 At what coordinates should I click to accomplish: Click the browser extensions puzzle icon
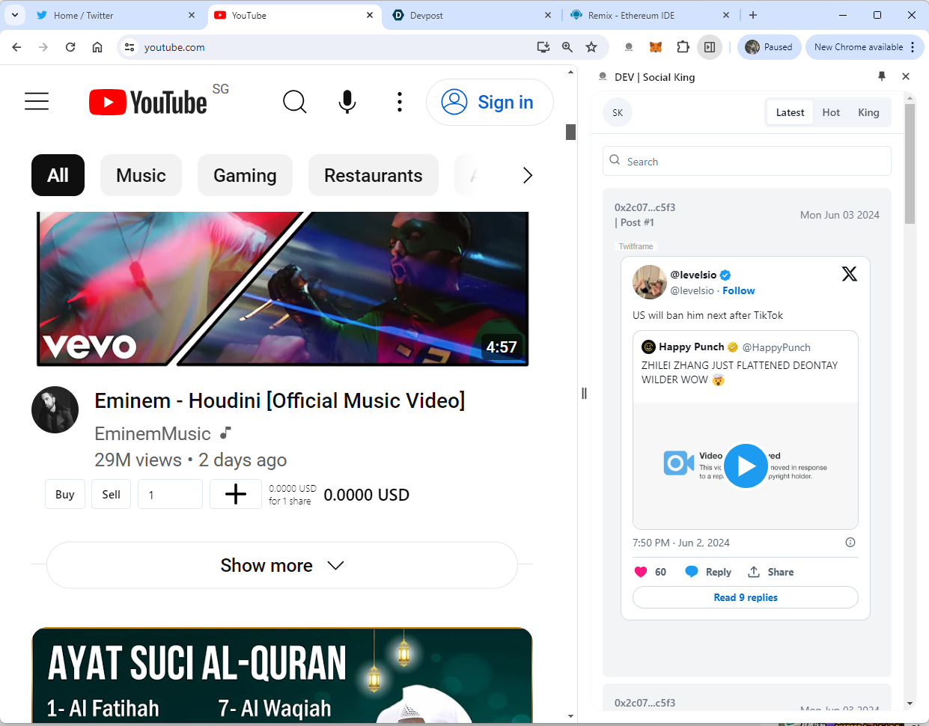(x=683, y=46)
